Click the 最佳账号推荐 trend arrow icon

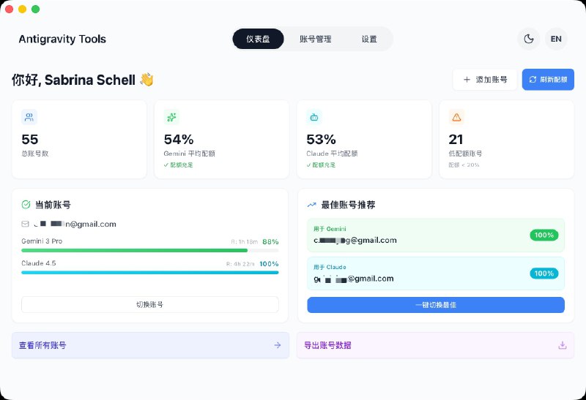311,205
